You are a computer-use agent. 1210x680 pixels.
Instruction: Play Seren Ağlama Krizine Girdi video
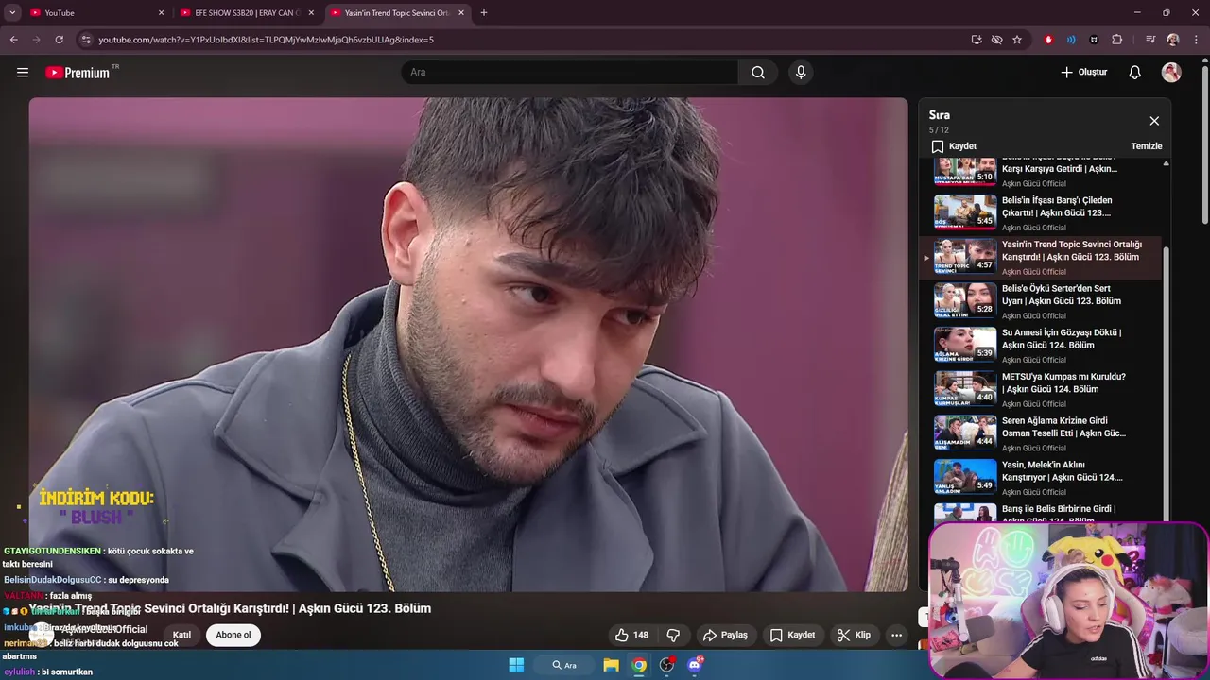coord(1043,433)
